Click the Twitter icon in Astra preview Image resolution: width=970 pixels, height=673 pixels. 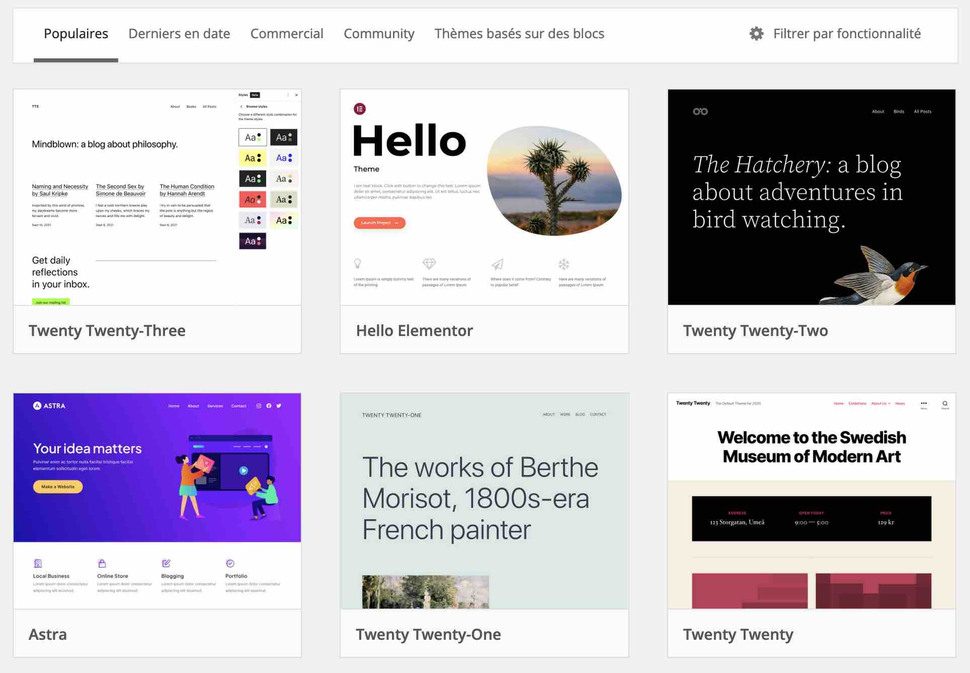pos(279,406)
